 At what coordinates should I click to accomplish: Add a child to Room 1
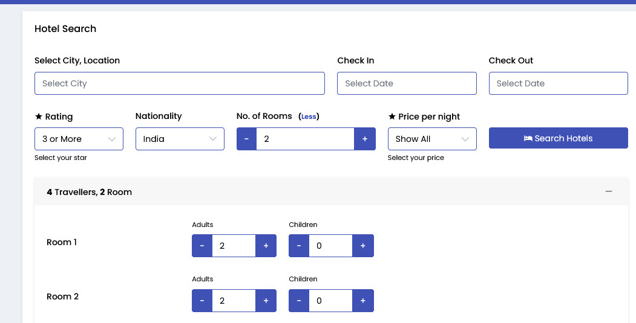362,246
